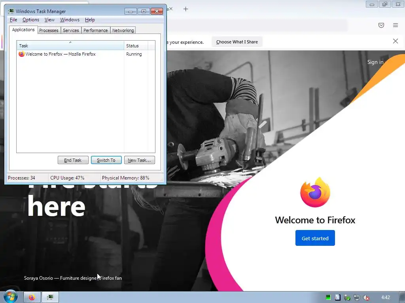
Task: Click Safely Remove Hardware tray icon
Action: [x=347, y=297]
